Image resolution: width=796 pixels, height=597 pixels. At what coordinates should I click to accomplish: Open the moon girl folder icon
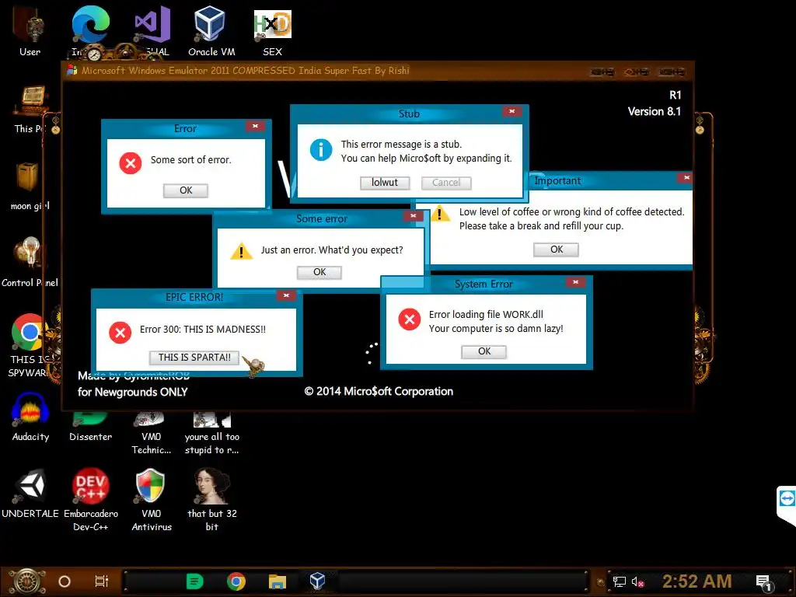30,186
